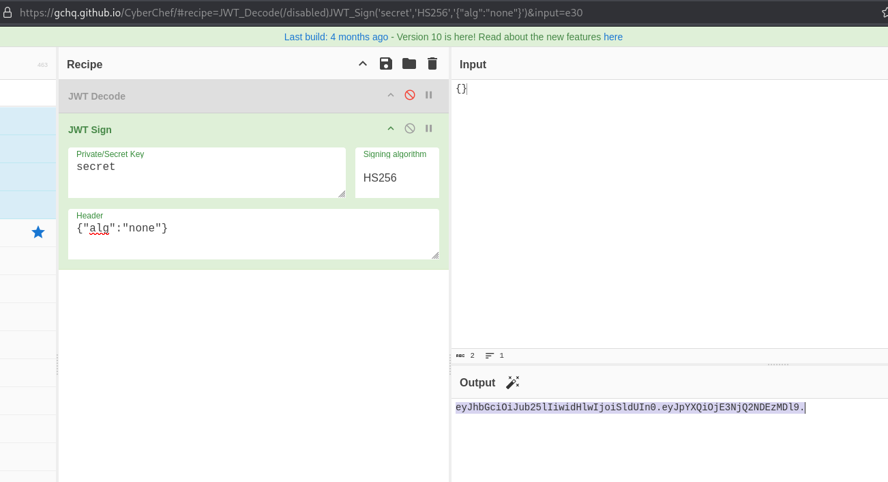
Task: Click the 'Last build: 4 months ago' link
Action: pos(336,37)
